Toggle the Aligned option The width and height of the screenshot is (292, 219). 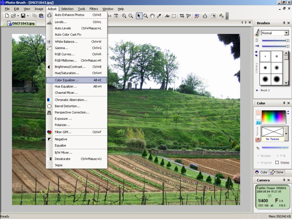click(x=265, y=162)
